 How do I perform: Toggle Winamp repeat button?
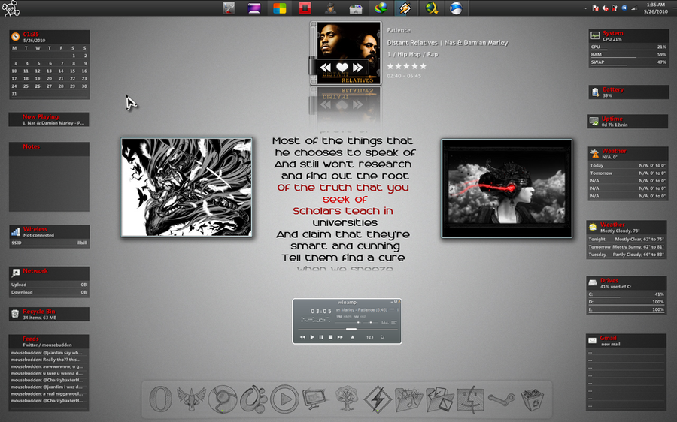point(382,337)
